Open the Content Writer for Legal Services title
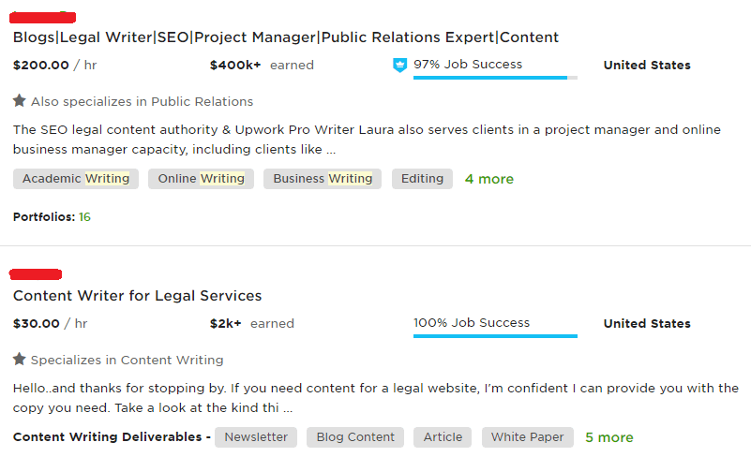751x457 pixels. click(138, 296)
